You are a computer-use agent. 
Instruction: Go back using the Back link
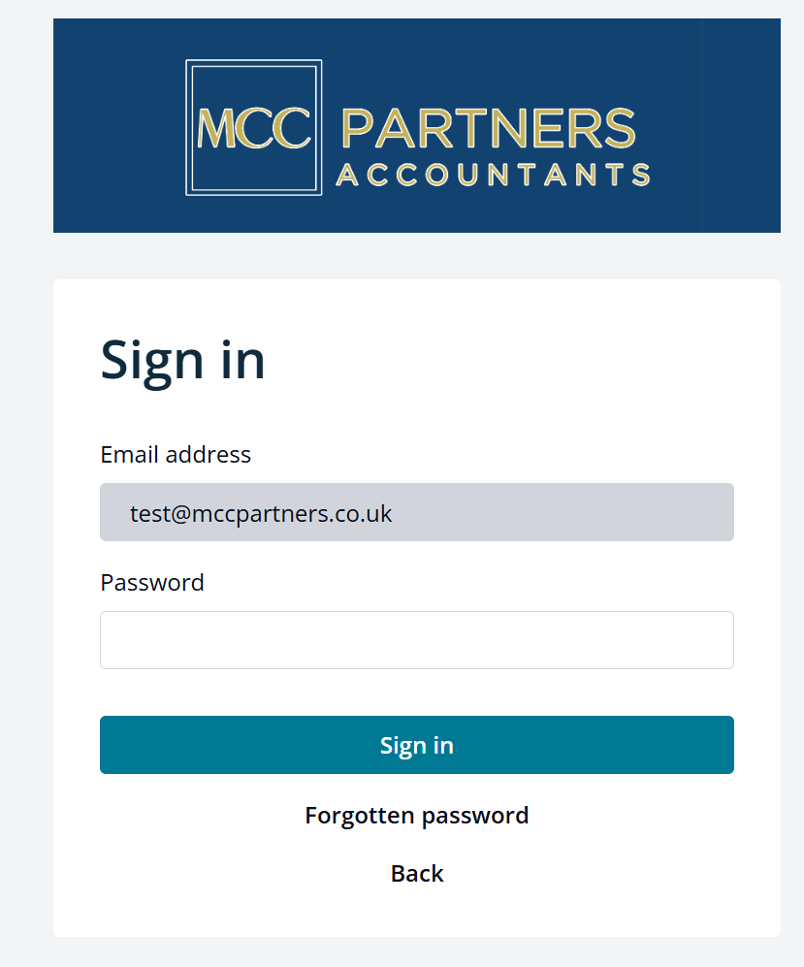click(x=417, y=873)
